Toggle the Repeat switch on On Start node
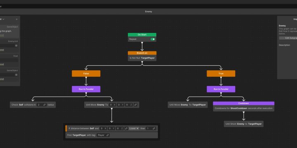The height and width of the screenshot is (148, 297). pos(153,39)
